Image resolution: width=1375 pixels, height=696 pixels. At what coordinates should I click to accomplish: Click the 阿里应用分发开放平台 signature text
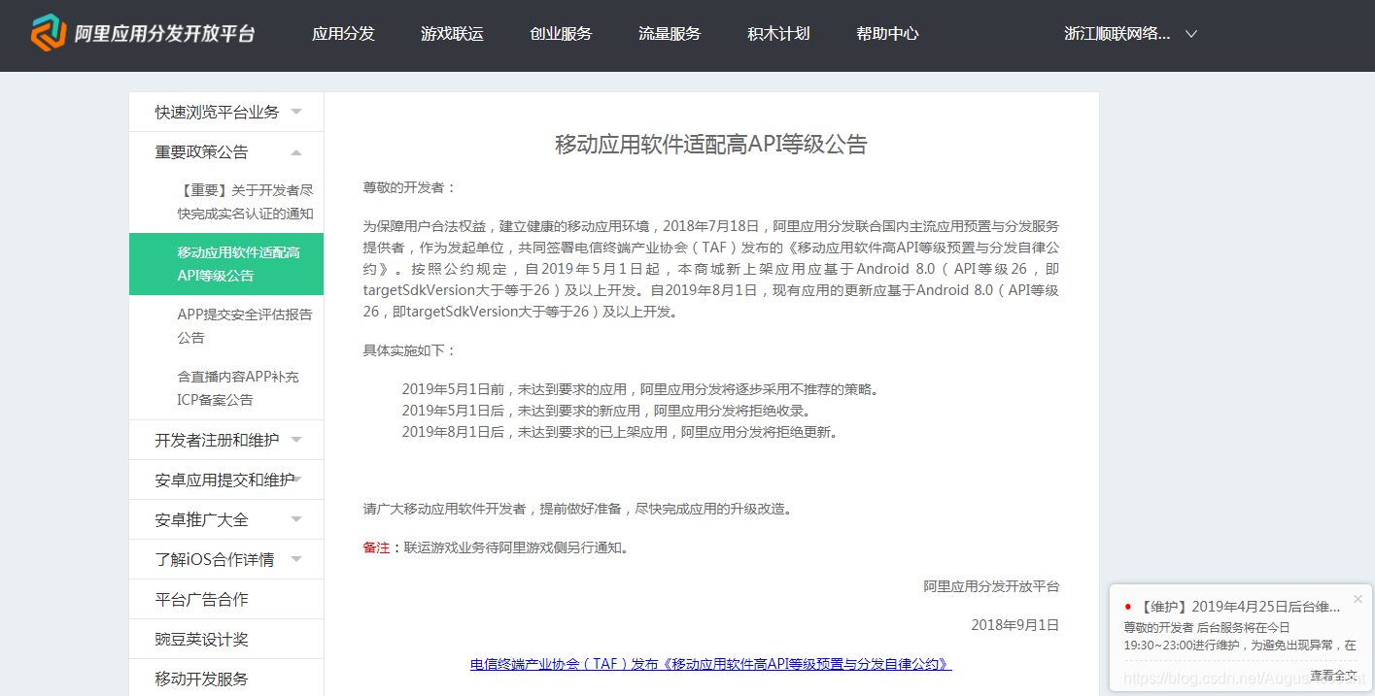tap(992, 586)
